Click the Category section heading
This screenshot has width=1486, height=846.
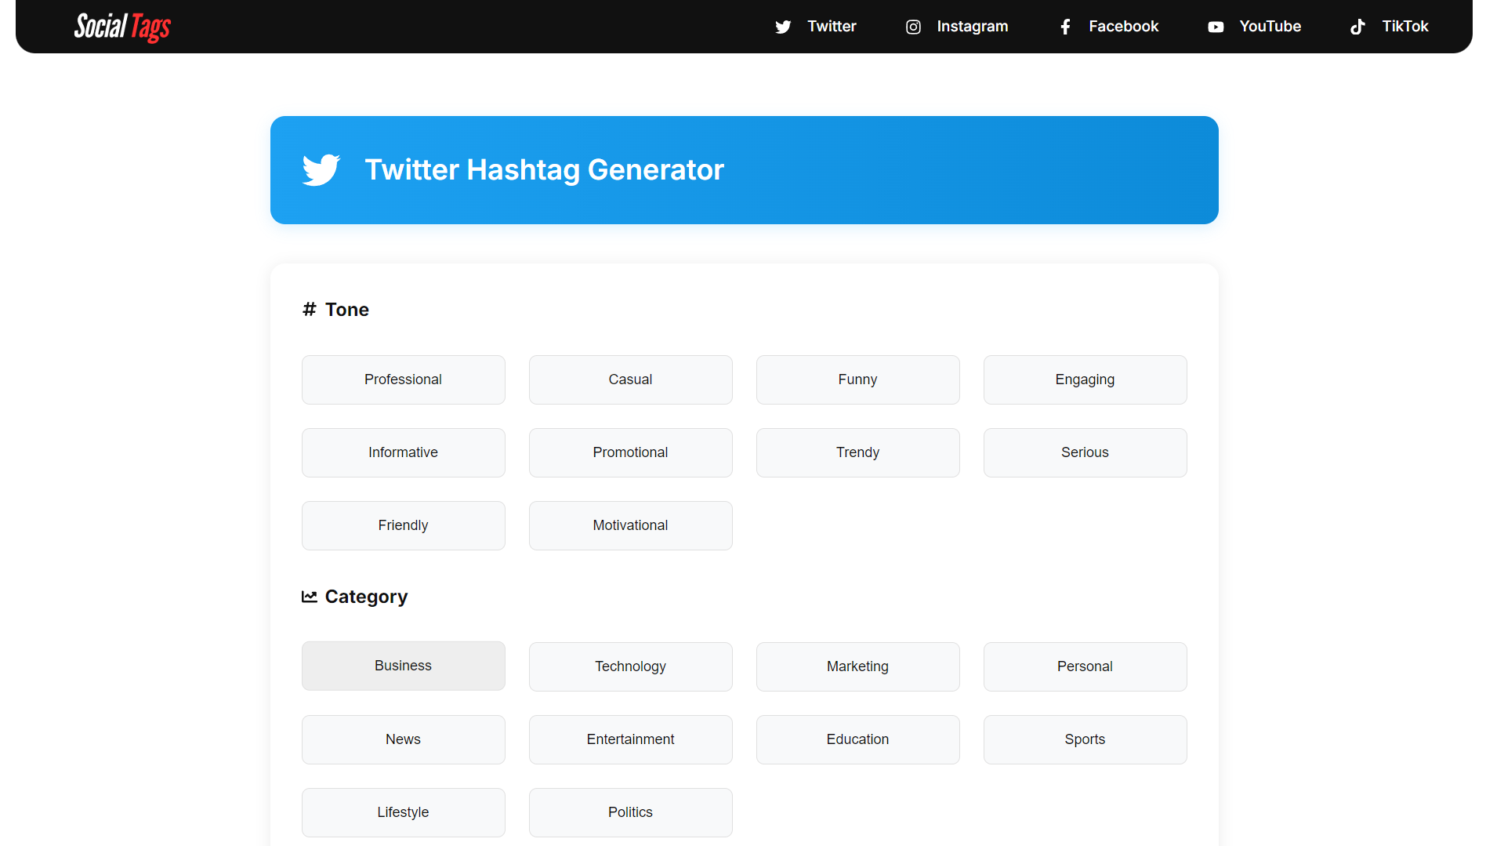coord(367,597)
